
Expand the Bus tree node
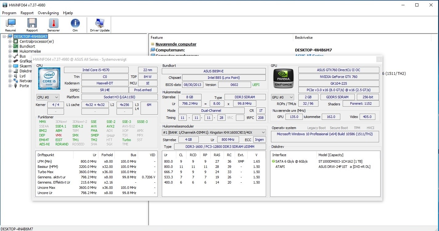click(x=10, y=56)
